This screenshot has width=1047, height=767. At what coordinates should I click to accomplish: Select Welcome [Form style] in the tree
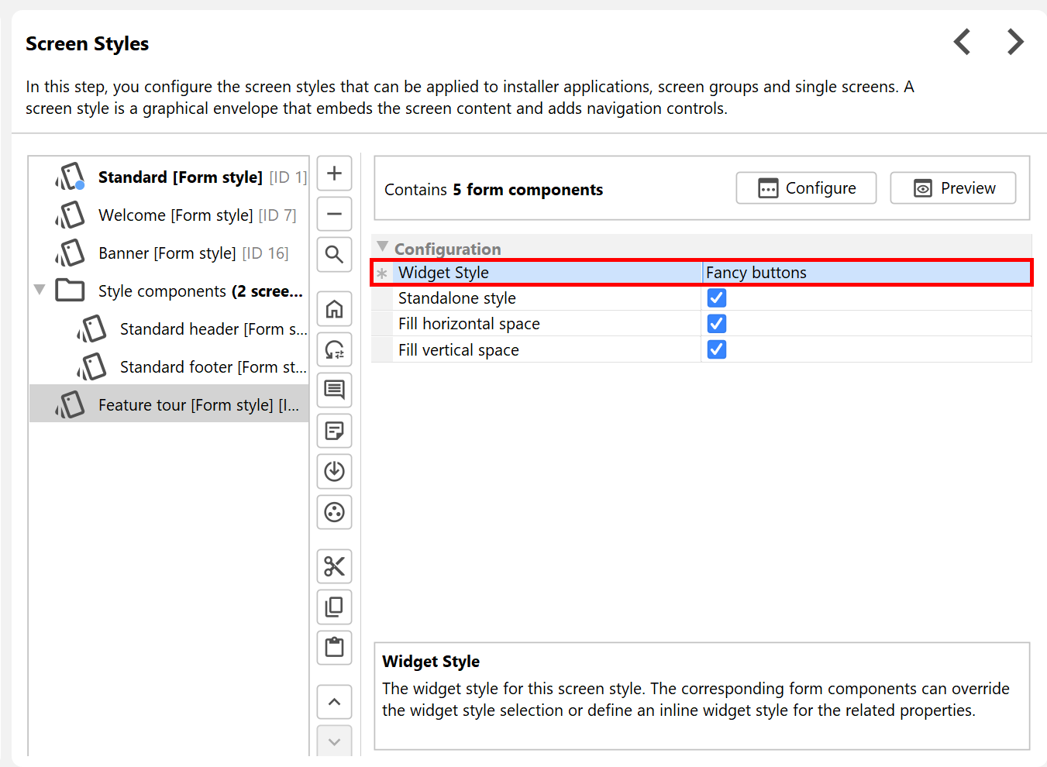click(x=175, y=215)
